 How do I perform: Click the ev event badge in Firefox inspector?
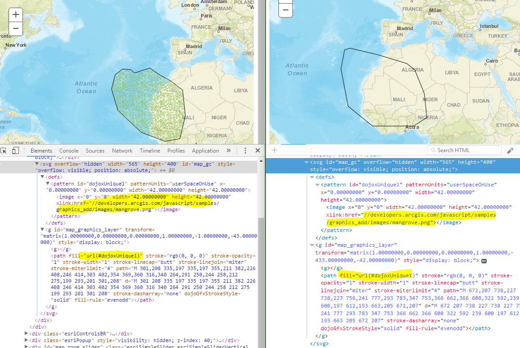(484, 261)
